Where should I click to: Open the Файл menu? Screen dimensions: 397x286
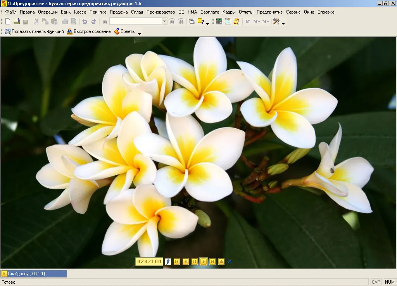(x=10, y=12)
